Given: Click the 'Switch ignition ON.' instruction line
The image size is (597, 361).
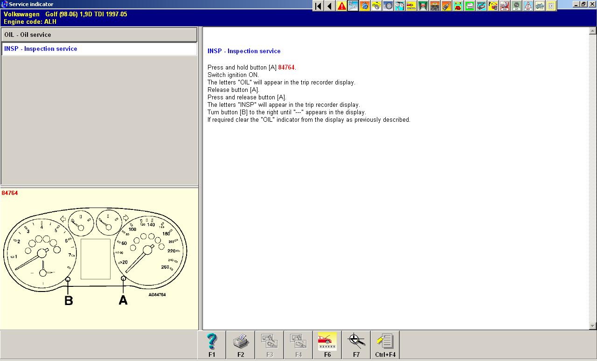Looking at the screenshot, I should coord(233,75).
